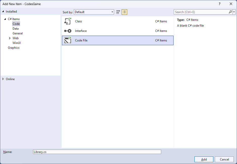Select the General category
Viewport: 237px width, 164px height.
(18, 33)
